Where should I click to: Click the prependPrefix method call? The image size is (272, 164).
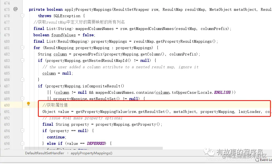click(x=88, y=54)
